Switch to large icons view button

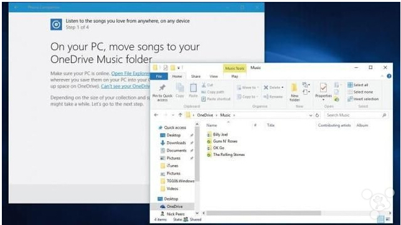pyautogui.click(x=388, y=219)
